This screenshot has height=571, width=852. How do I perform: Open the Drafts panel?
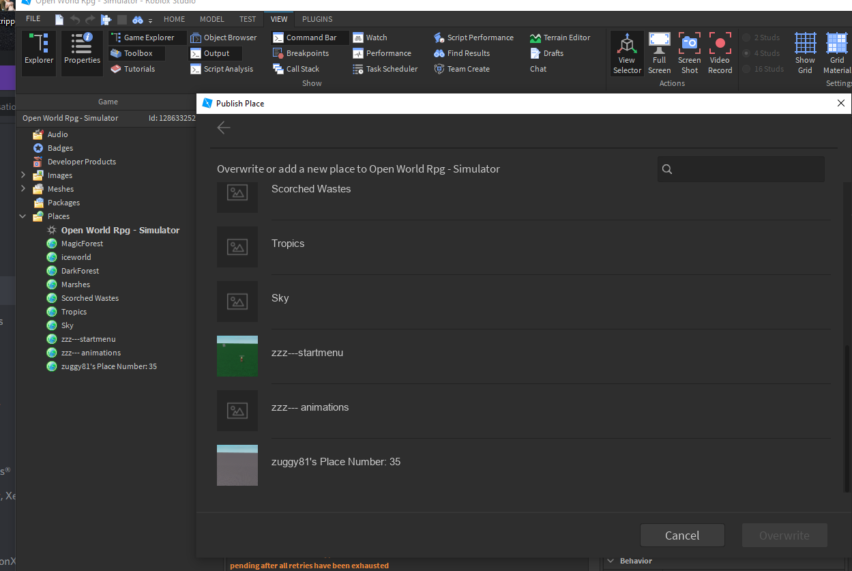pyautogui.click(x=546, y=53)
